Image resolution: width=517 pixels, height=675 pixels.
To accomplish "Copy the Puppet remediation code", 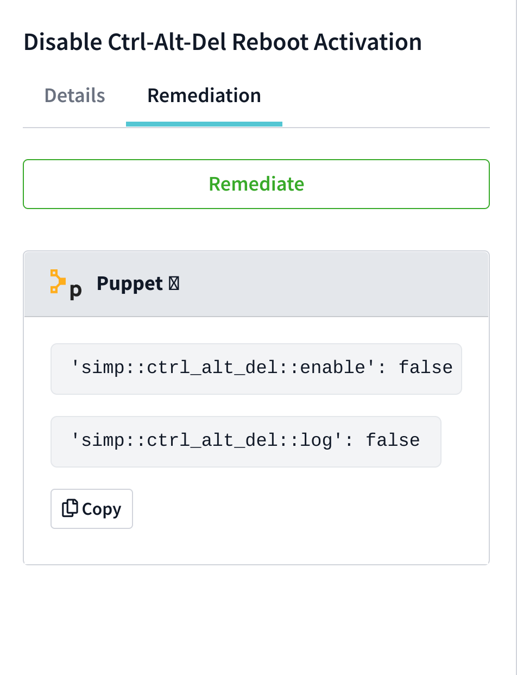I will coord(92,509).
